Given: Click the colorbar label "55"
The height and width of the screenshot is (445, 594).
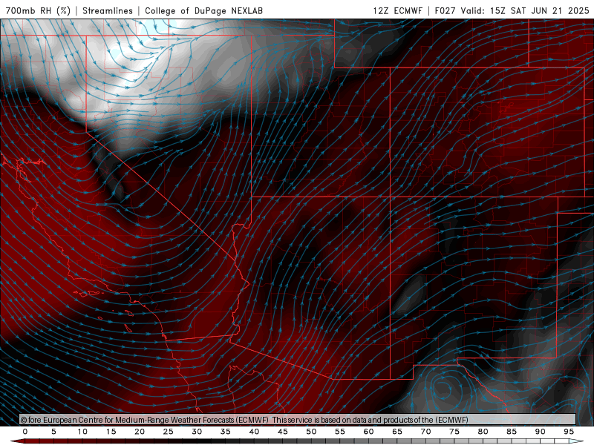Looking at the screenshot, I should pyautogui.click(x=340, y=432).
